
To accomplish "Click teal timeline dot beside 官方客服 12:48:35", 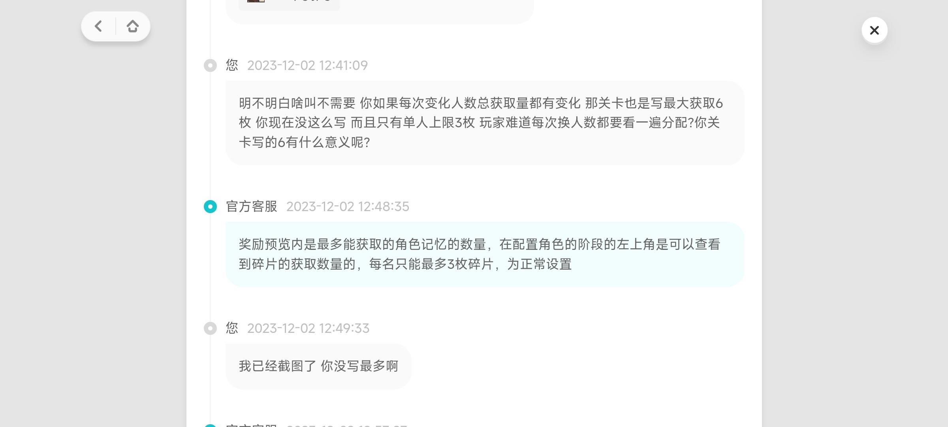I will (210, 206).
